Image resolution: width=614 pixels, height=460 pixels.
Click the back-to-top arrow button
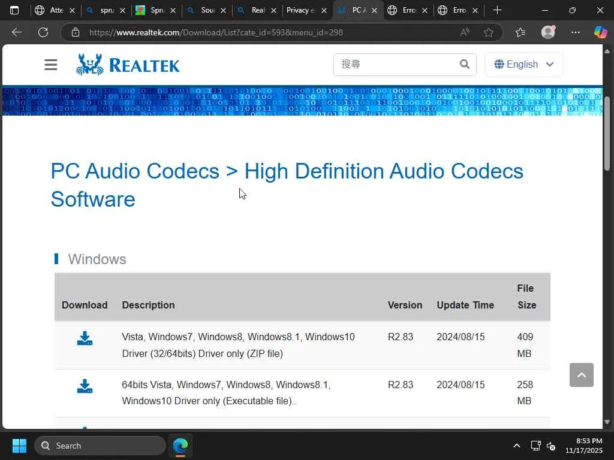[582, 375]
